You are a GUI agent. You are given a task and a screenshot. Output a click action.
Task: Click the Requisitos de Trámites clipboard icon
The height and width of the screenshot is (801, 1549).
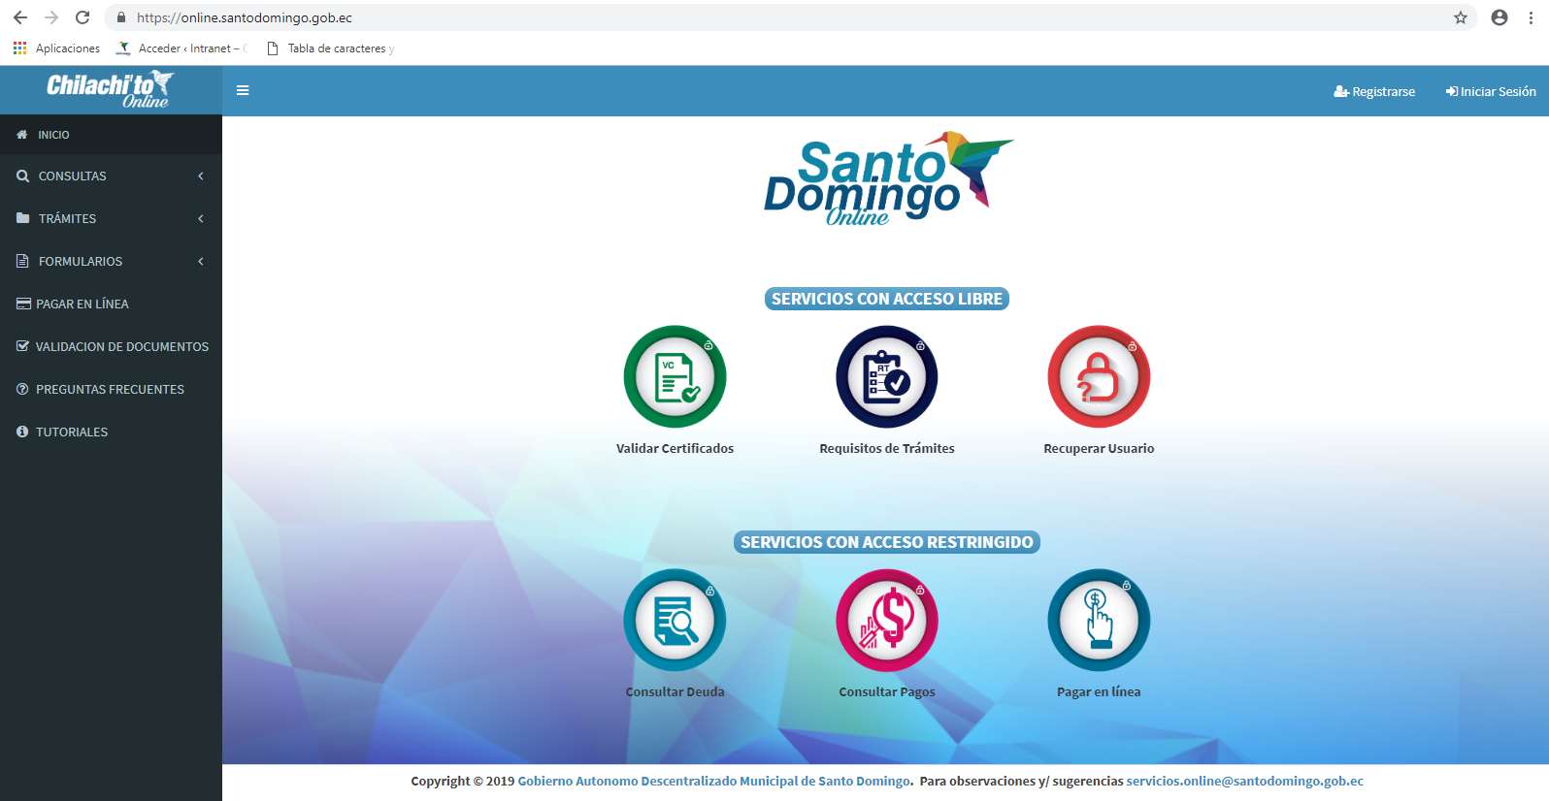(x=886, y=377)
